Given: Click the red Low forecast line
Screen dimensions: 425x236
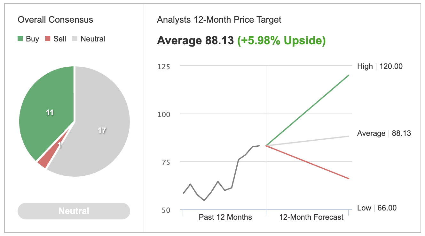Looking at the screenshot, I should [307, 162].
